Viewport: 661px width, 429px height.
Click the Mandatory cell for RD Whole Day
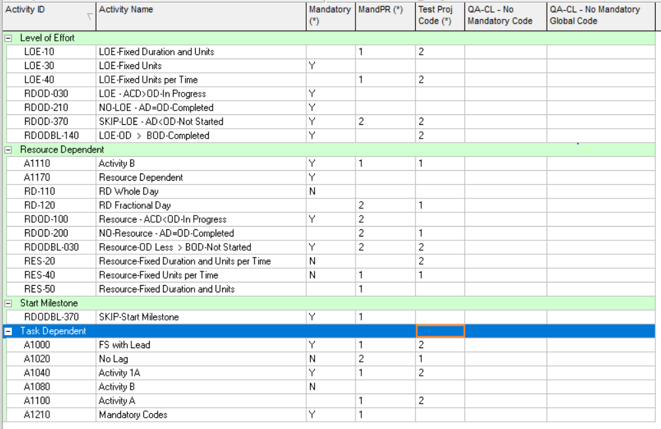click(330, 192)
